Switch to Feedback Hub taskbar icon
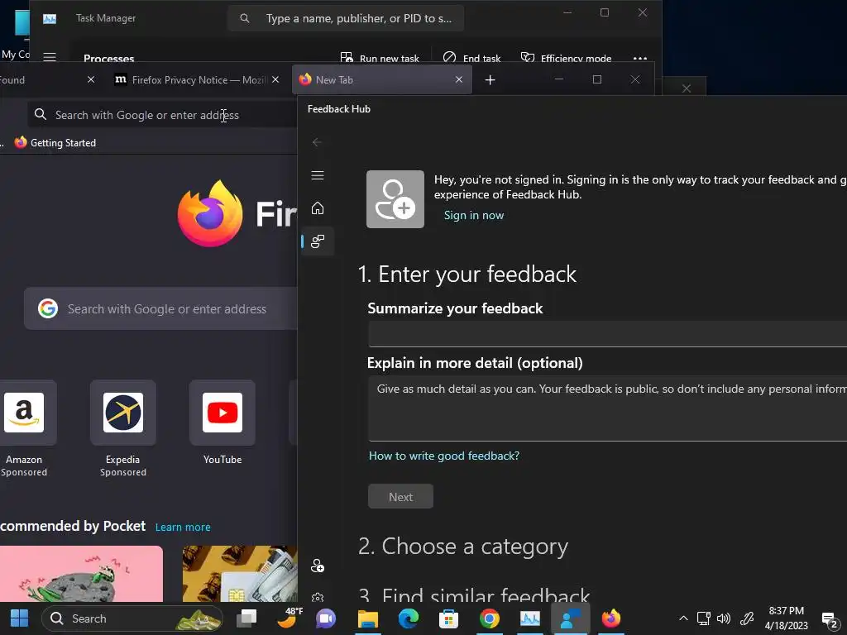 coord(571,618)
